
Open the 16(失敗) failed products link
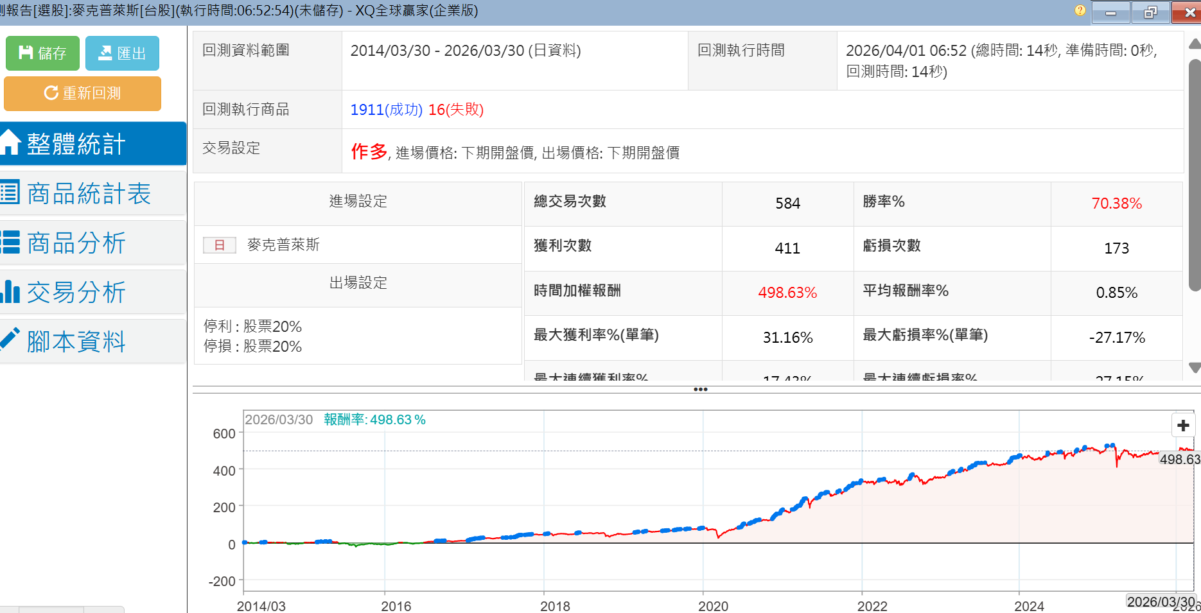455,110
